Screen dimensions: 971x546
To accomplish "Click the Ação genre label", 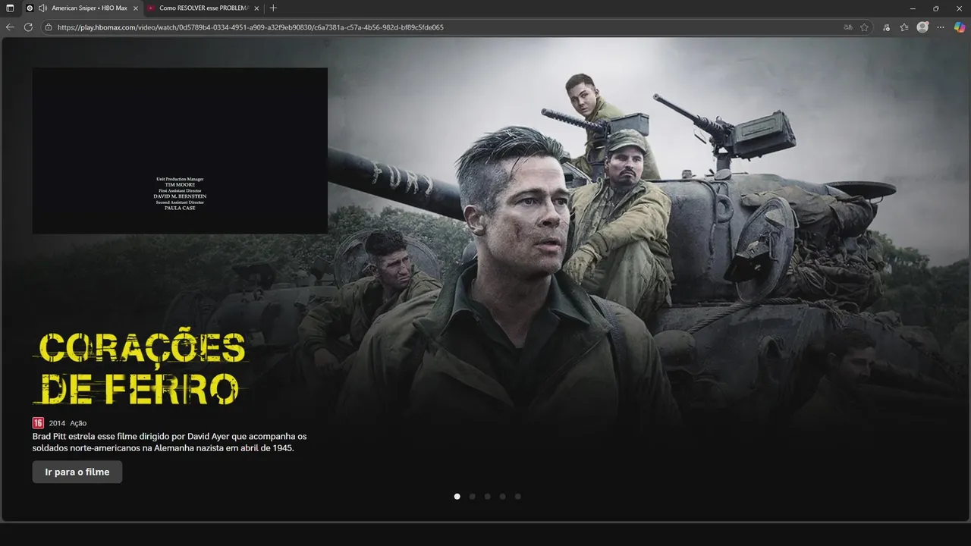I will click(78, 423).
